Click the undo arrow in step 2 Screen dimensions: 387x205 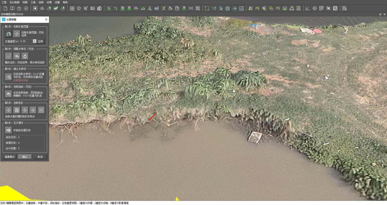click(x=17, y=56)
